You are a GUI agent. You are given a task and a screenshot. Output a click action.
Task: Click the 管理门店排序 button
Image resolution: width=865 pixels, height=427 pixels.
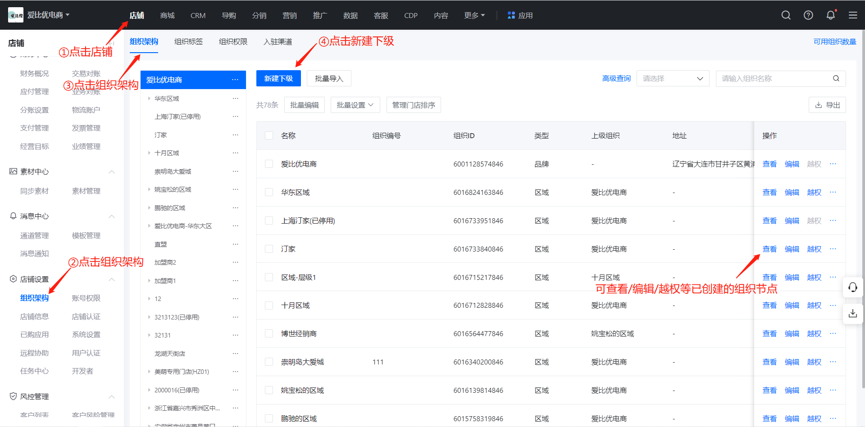tap(414, 105)
